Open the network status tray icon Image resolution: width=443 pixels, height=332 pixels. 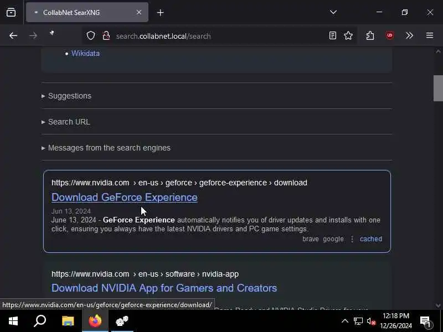tap(358, 321)
